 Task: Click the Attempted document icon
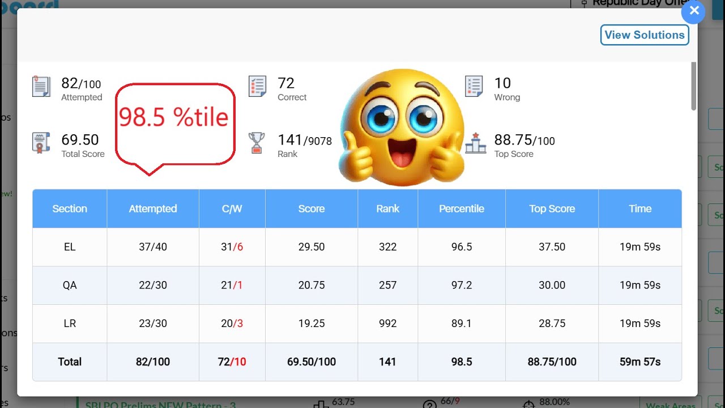(x=41, y=86)
